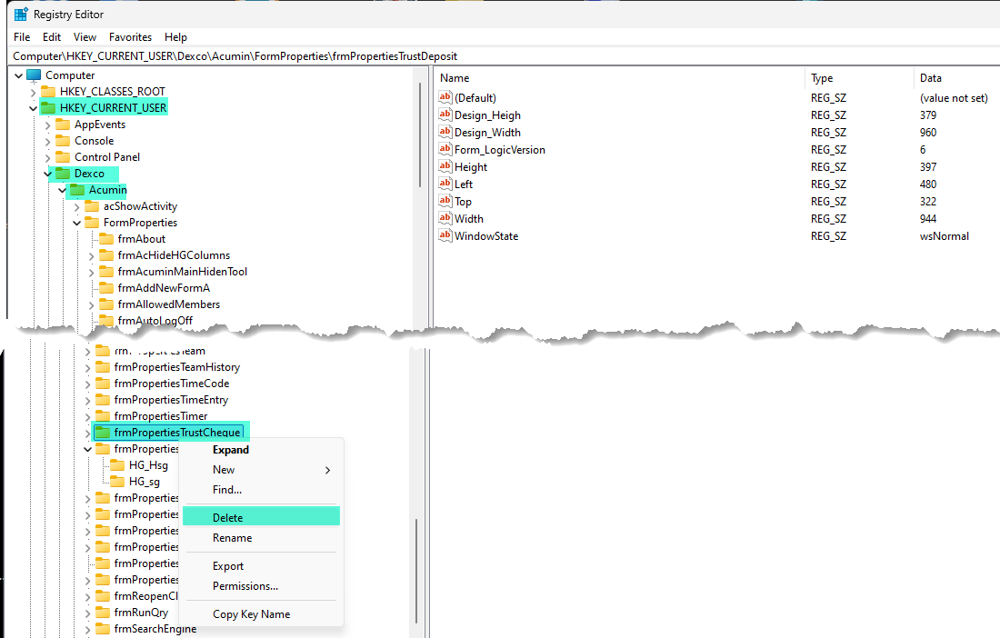Click the string icon beside WindowState

[445, 235]
